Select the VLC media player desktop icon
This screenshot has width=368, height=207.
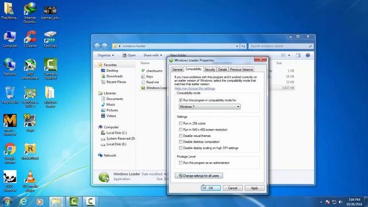coord(30,181)
